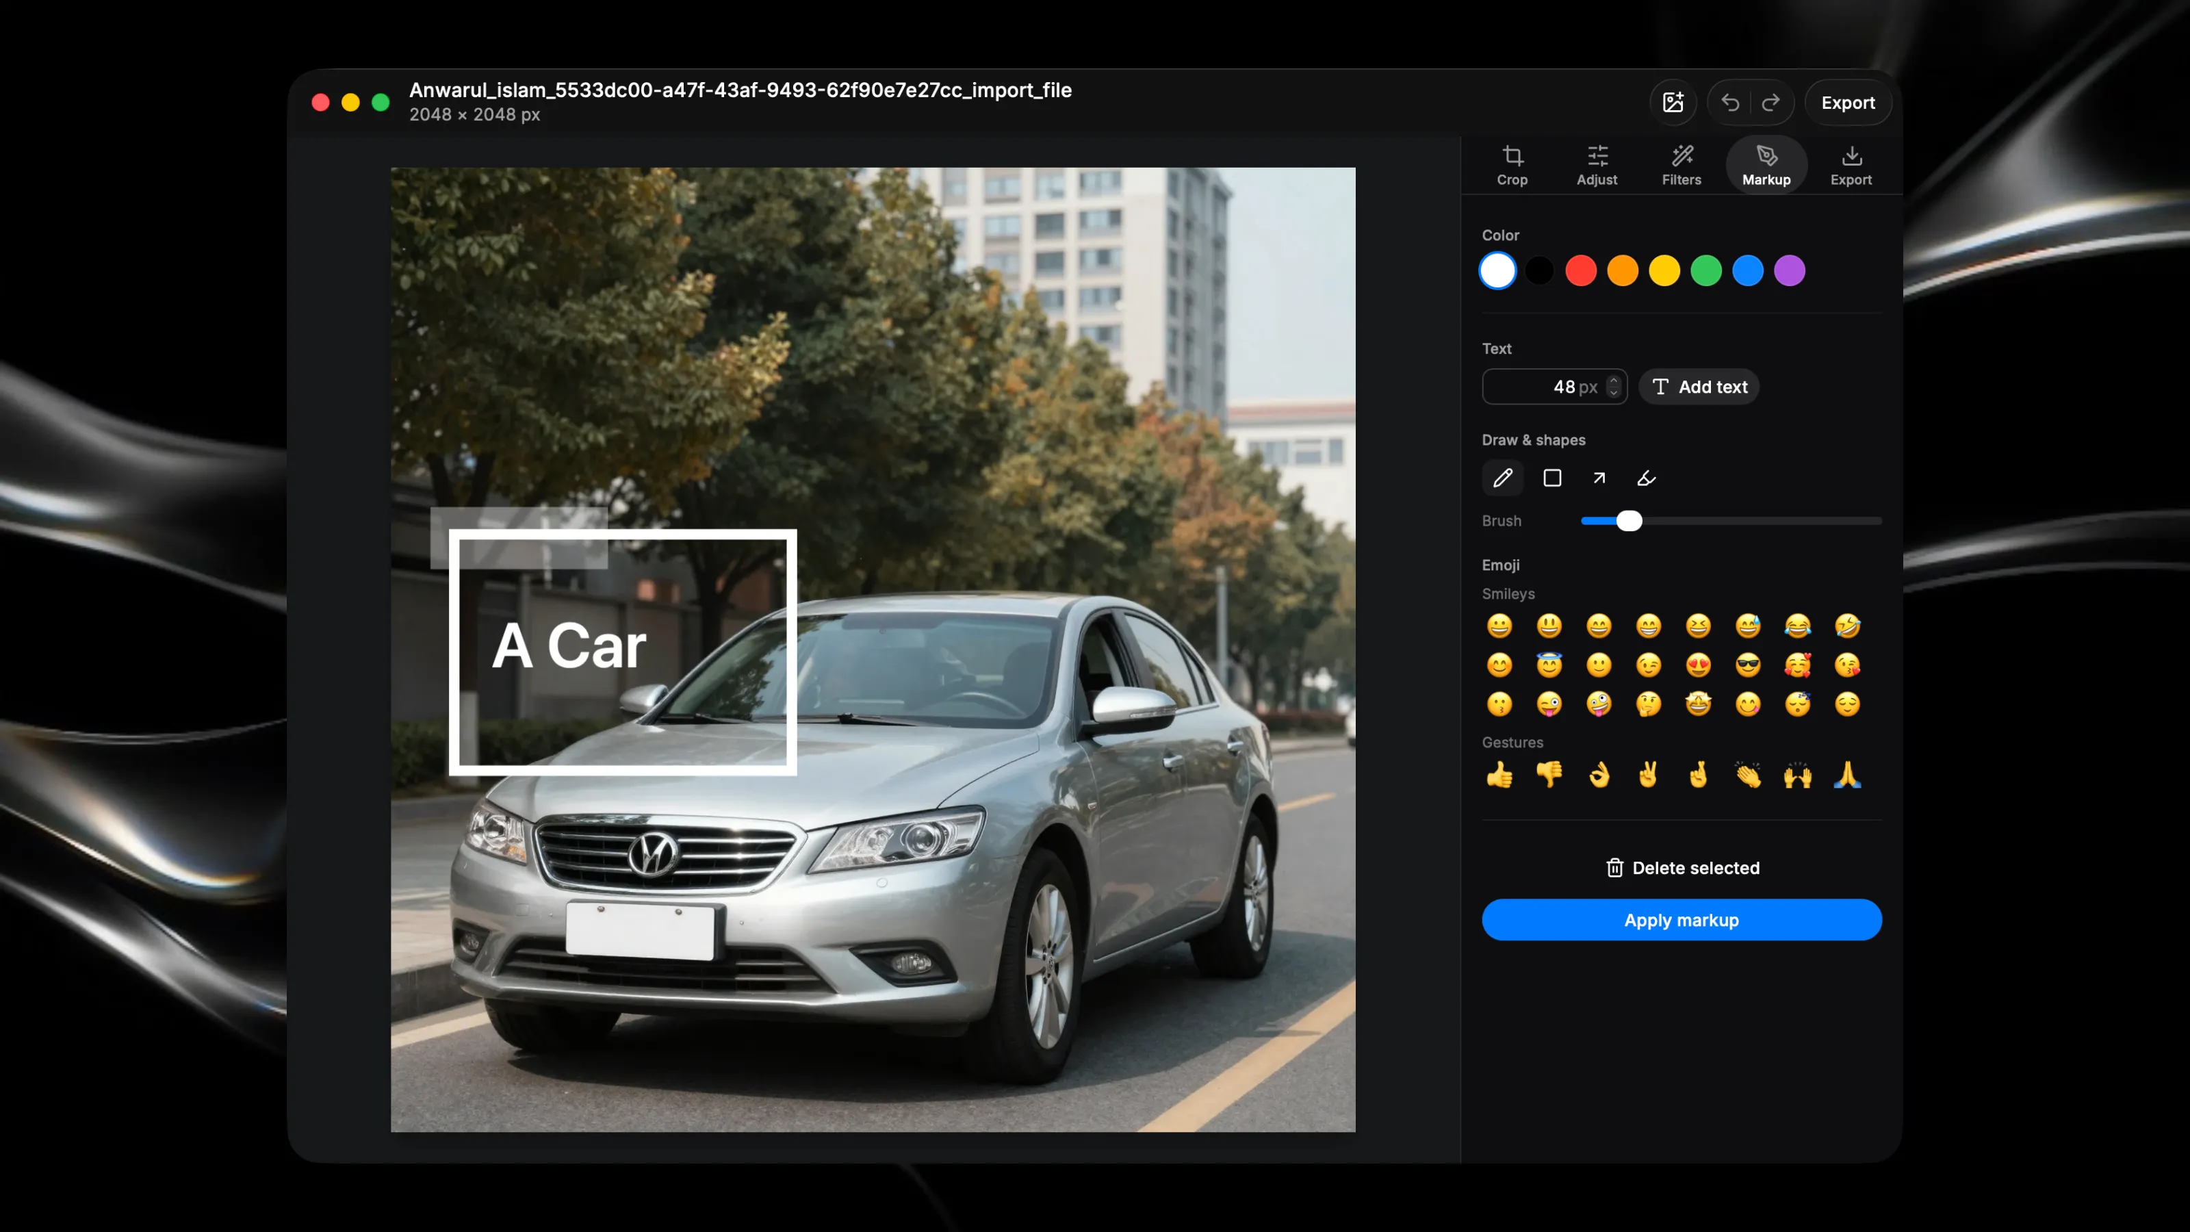2190x1232 pixels.
Task: Pick the black color swatch
Action: click(x=1538, y=271)
